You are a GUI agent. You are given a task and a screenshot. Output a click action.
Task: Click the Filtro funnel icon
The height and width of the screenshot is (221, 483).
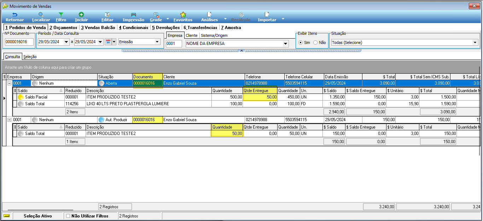61,15
